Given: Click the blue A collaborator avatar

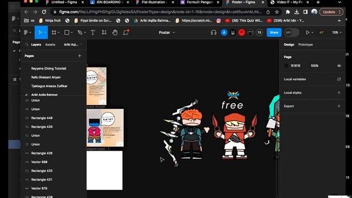Looking at the screenshot, I should (224, 32).
